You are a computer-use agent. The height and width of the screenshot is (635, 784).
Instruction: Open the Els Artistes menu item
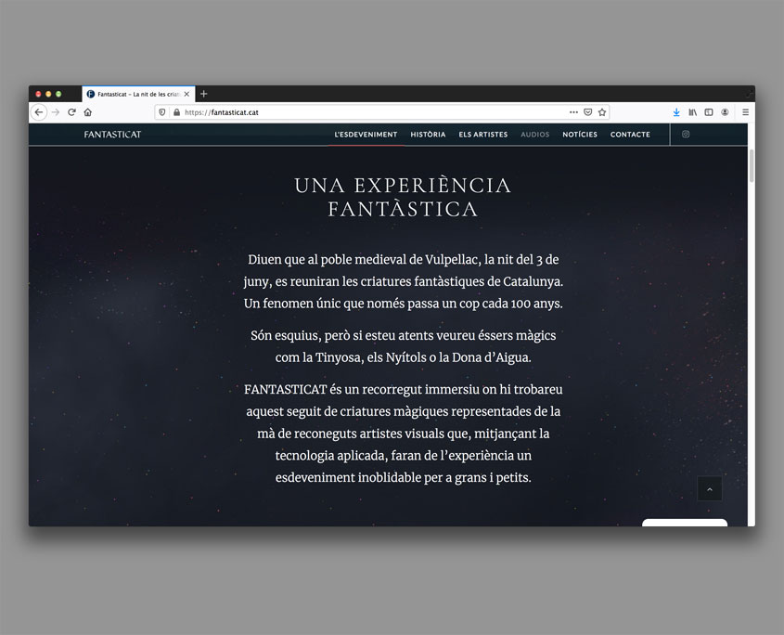coord(482,135)
